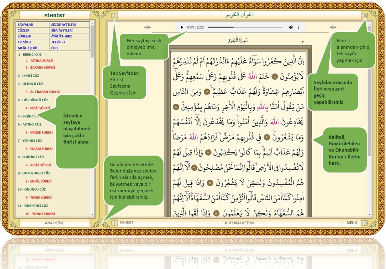Click the KUR'ÂN-I KERİM bottom bar button
The image size is (386, 269).
(x=239, y=223)
